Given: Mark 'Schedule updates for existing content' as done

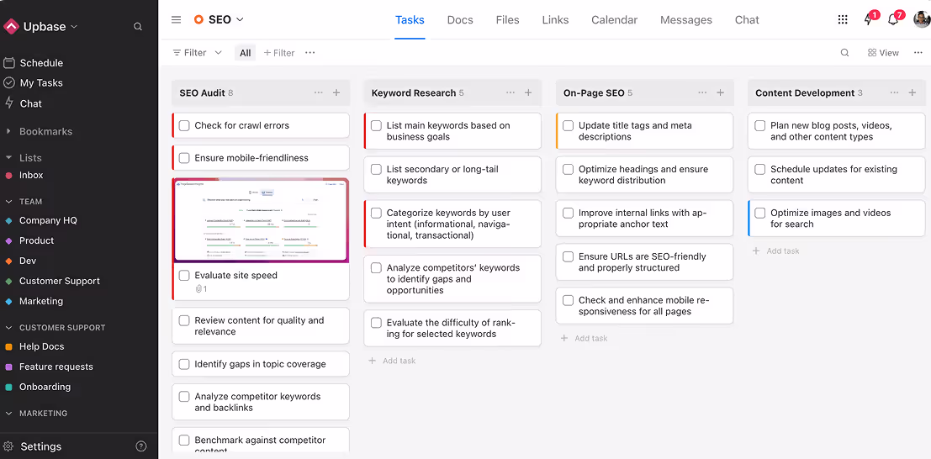Looking at the screenshot, I should point(760,170).
